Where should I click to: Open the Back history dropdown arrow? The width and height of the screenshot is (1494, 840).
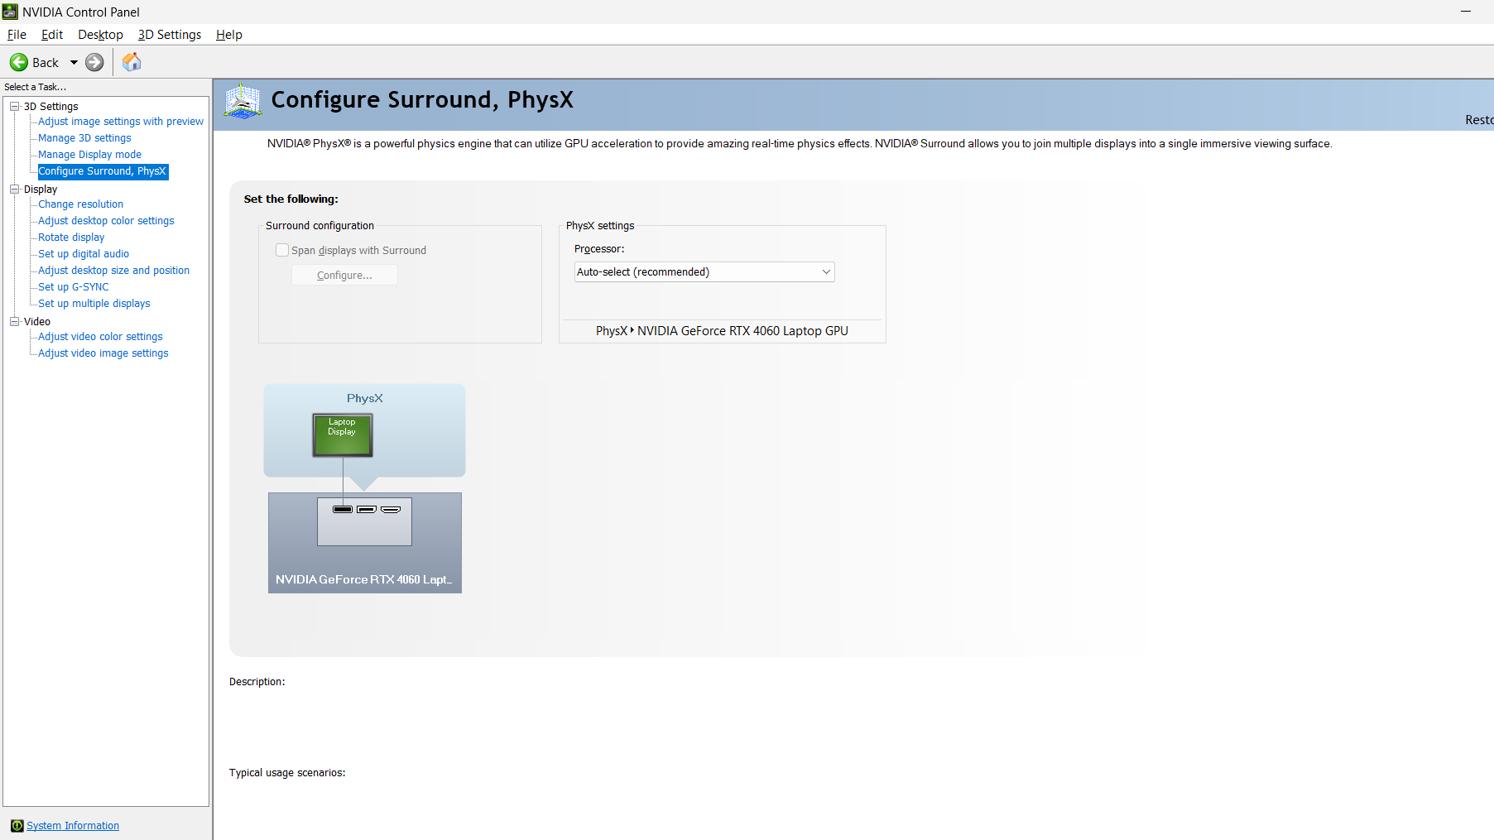(x=74, y=62)
